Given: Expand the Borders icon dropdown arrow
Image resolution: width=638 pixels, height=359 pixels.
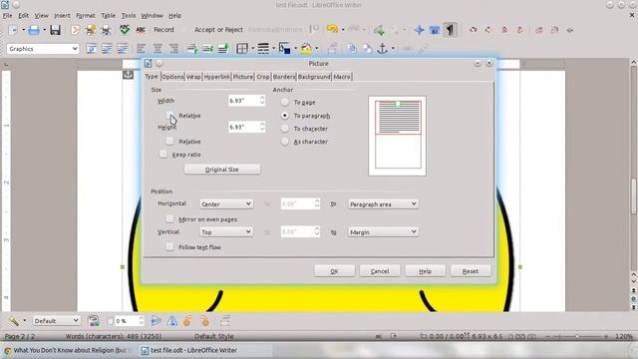Looking at the screenshot, I should pyautogui.click(x=252, y=49).
